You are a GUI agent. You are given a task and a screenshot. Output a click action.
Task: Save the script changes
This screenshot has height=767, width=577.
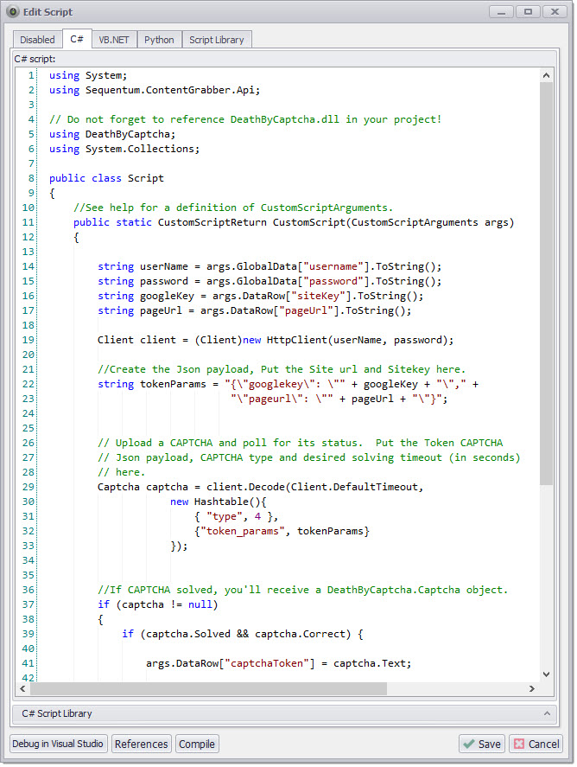click(481, 744)
